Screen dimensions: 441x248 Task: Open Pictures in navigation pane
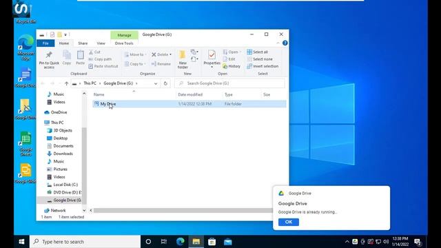click(x=57, y=169)
